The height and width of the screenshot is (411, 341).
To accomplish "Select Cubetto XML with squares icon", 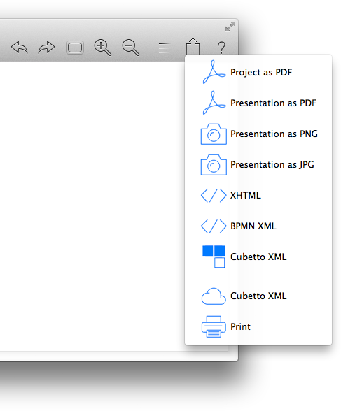I will 258,257.
